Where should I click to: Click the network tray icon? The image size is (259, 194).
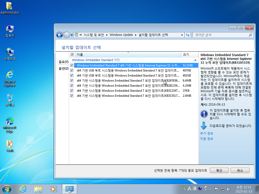coord(223,189)
